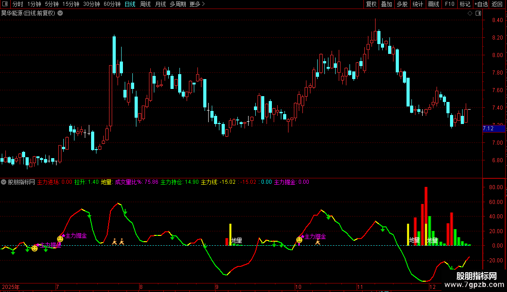Image resolution: width=507 pixels, height=292 pixels.
Task: Switch to 日线 daily chart
Action: [x=130, y=4]
